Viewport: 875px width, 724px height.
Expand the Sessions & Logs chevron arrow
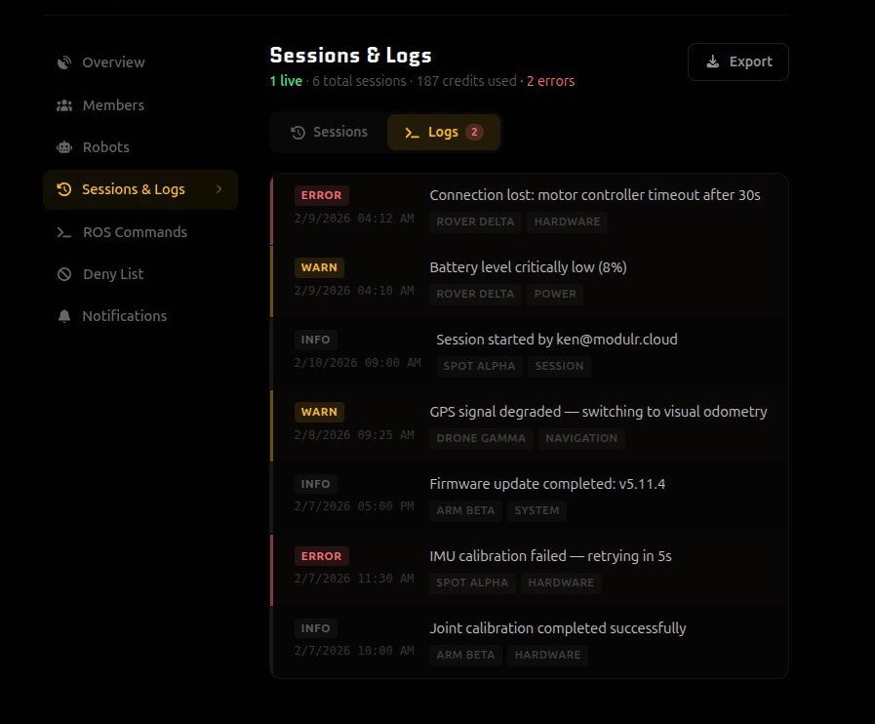pyautogui.click(x=219, y=189)
